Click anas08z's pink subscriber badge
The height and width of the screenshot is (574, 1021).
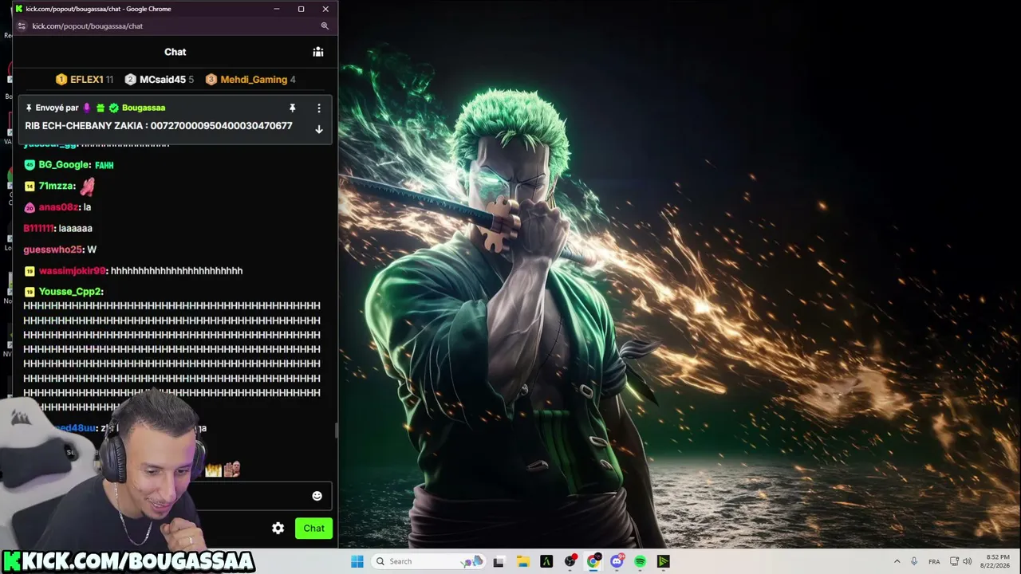(30, 207)
